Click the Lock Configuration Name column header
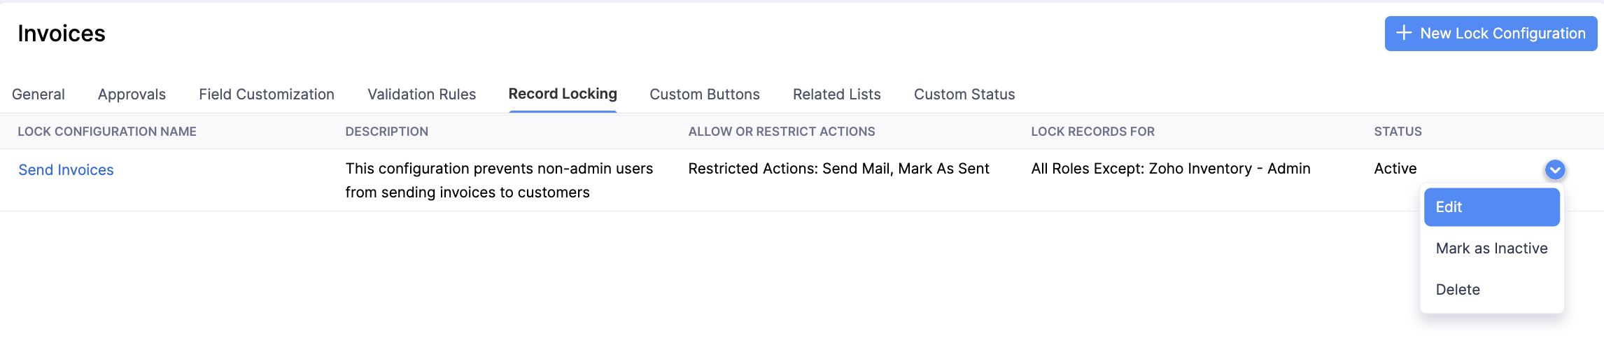This screenshot has width=1604, height=350. [x=107, y=132]
